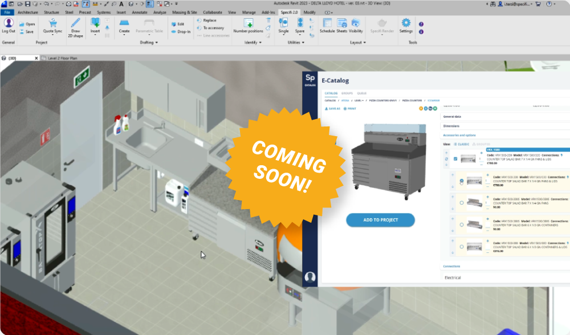Open the Visibility layout tool
The width and height of the screenshot is (570, 335).
tap(356, 26)
